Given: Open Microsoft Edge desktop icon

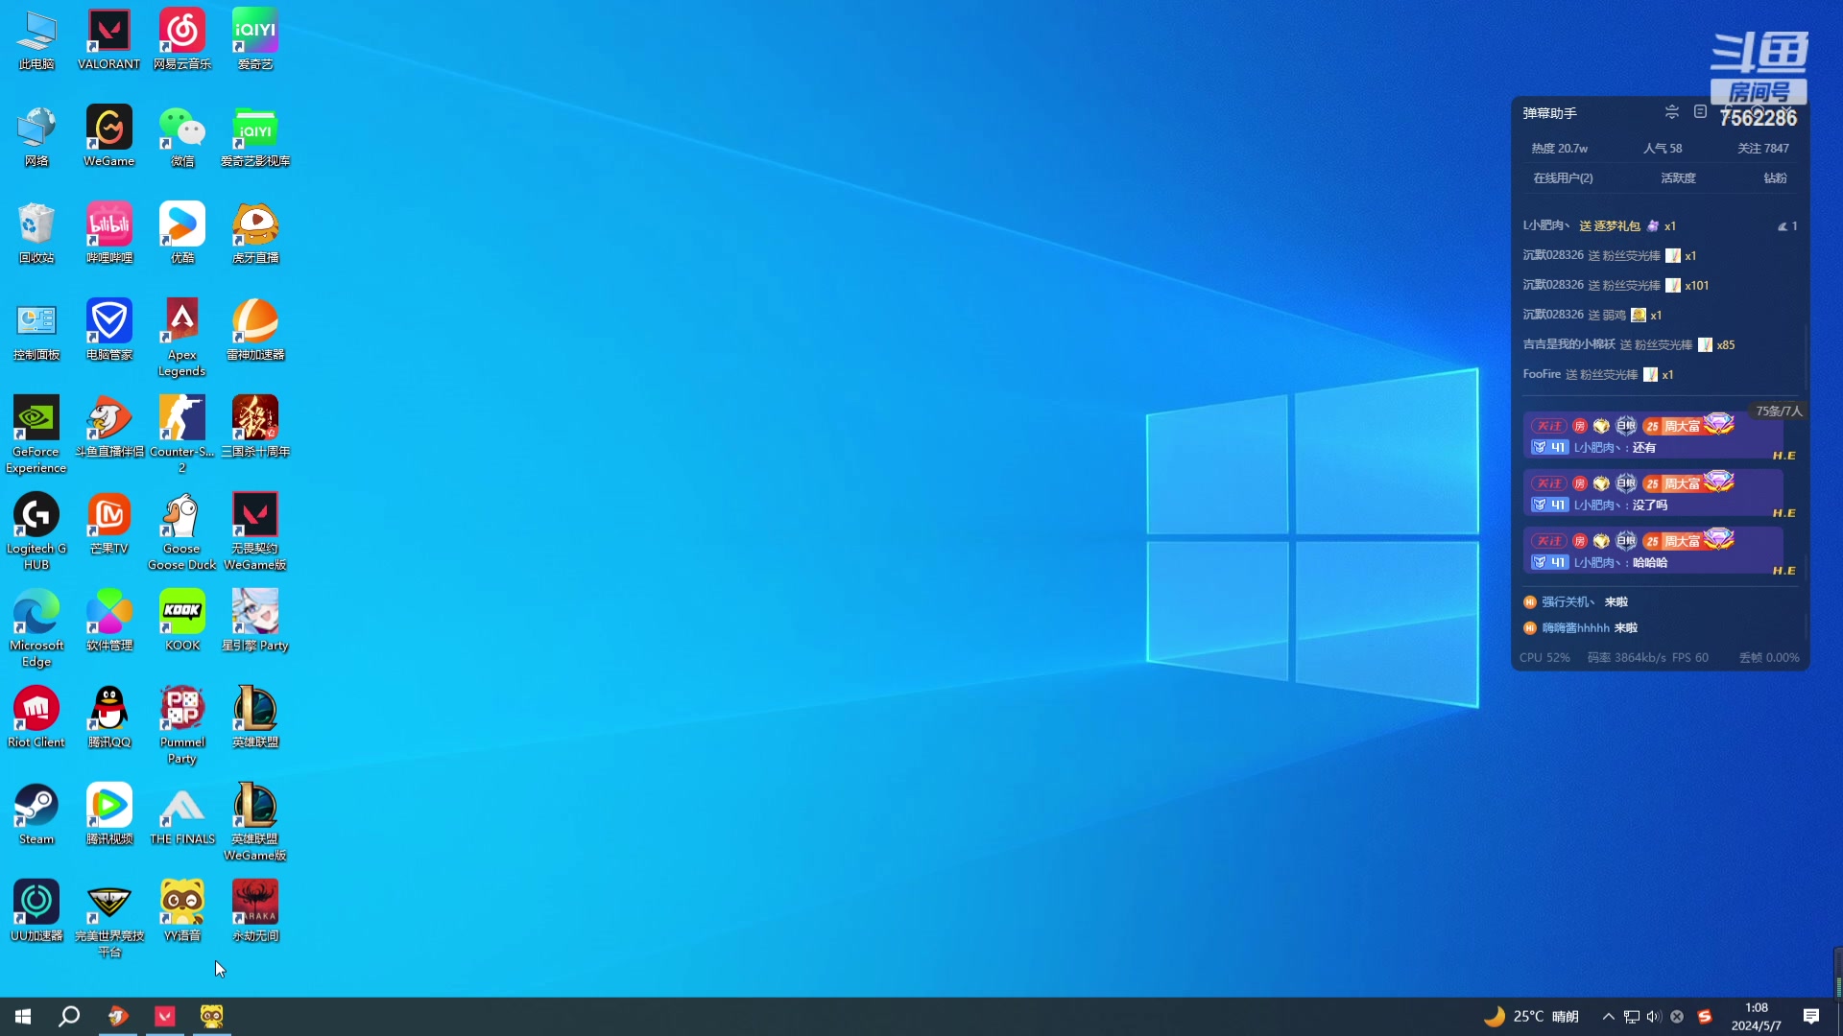Looking at the screenshot, I should [36, 628].
